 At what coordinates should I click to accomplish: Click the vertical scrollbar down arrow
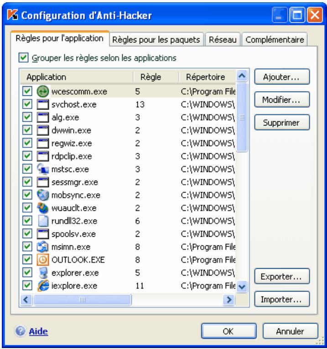(242, 286)
